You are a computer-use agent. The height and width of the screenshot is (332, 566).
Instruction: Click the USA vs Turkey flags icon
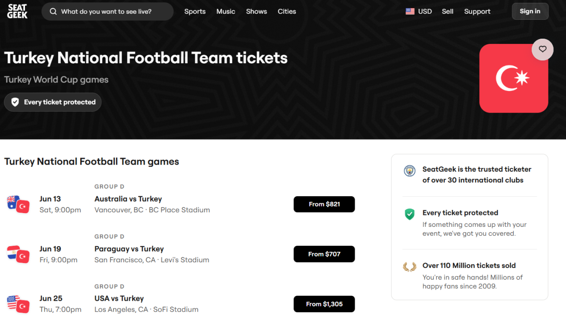18,304
